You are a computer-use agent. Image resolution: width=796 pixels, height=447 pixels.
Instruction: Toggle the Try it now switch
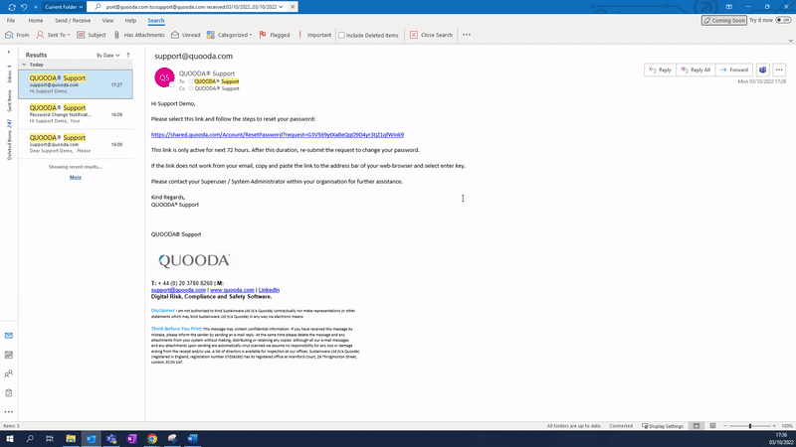[x=783, y=20]
